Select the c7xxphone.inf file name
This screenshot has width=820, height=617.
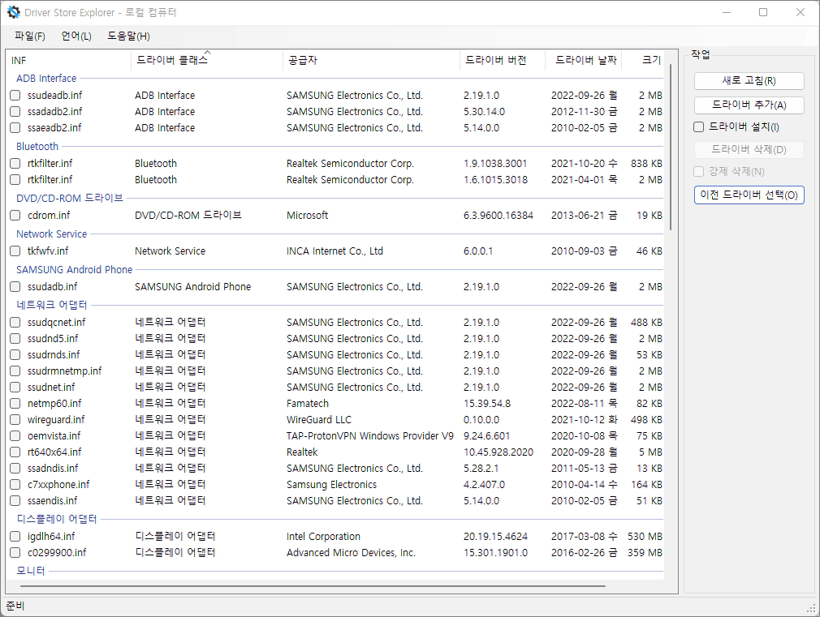[x=58, y=484]
